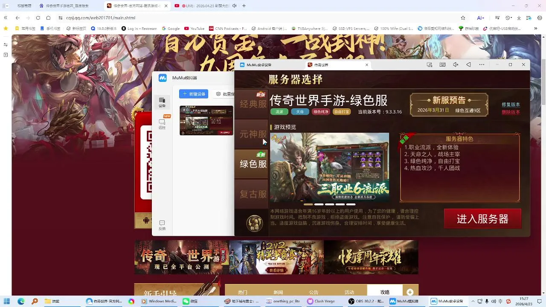Viewport: 546px width, 307px height.
Task: Select device #0 thumbnail in MuMu模拟器
Action: coord(206,121)
